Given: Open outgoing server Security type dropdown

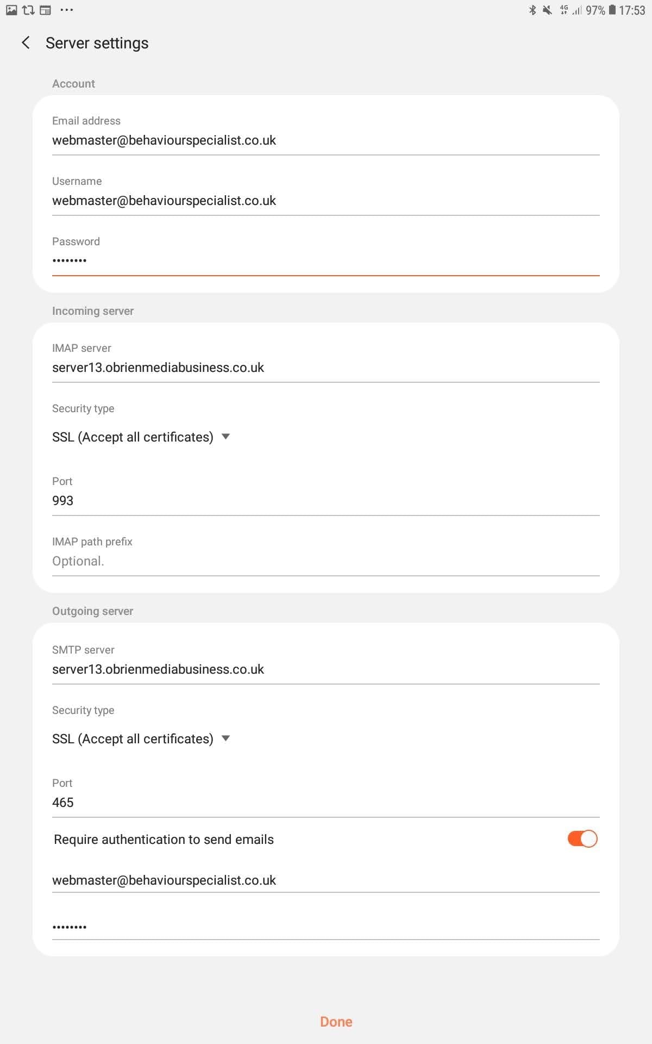Looking at the screenshot, I should click(x=141, y=739).
